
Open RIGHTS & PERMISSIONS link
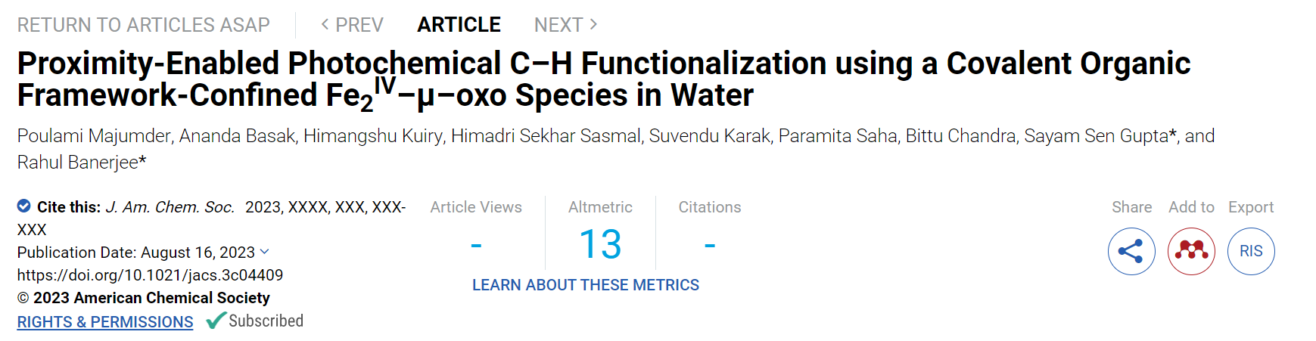[x=105, y=322]
